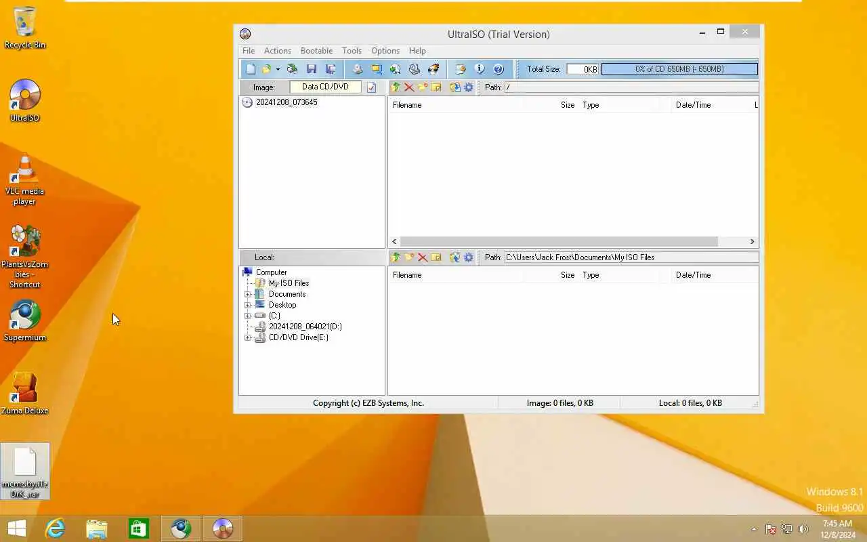Click the gear properties icon in image pane toolbar
The height and width of the screenshot is (542, 867).
468,87
